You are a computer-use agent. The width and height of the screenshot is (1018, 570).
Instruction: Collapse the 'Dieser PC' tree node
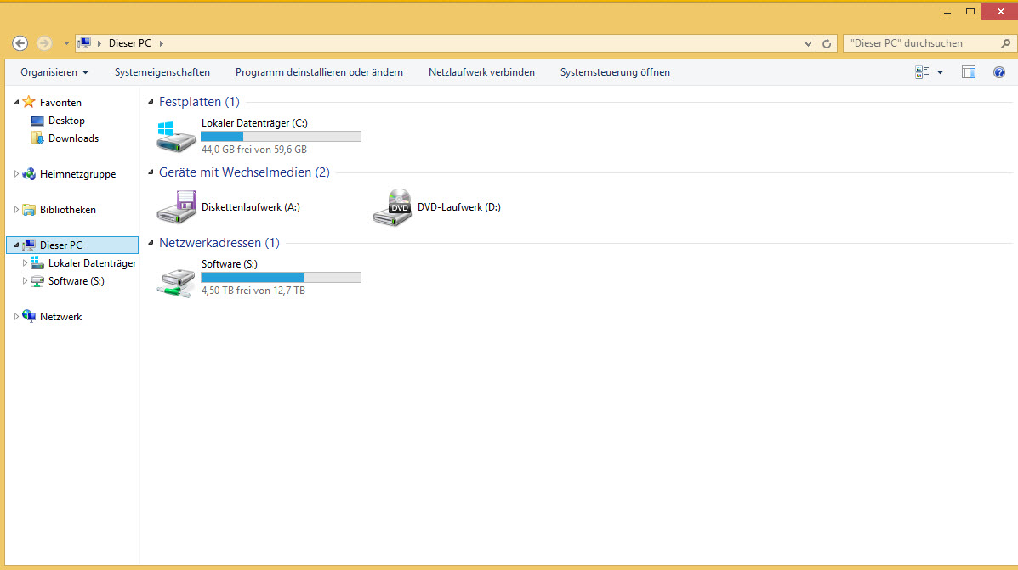click(x=16, y=245)
